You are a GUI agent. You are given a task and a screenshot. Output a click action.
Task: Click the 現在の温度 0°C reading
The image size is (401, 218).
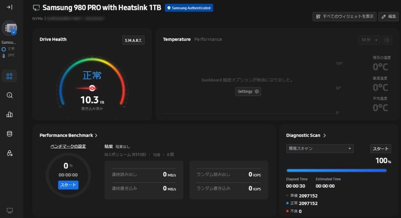click(x=380, y=67)
